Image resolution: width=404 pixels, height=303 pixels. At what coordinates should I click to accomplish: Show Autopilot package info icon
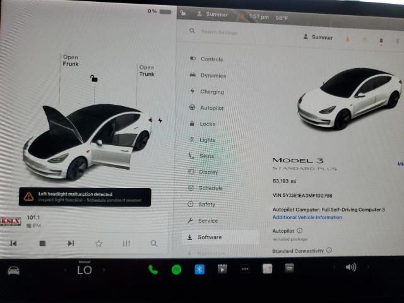pyautogui.click(x=300, y=230)
